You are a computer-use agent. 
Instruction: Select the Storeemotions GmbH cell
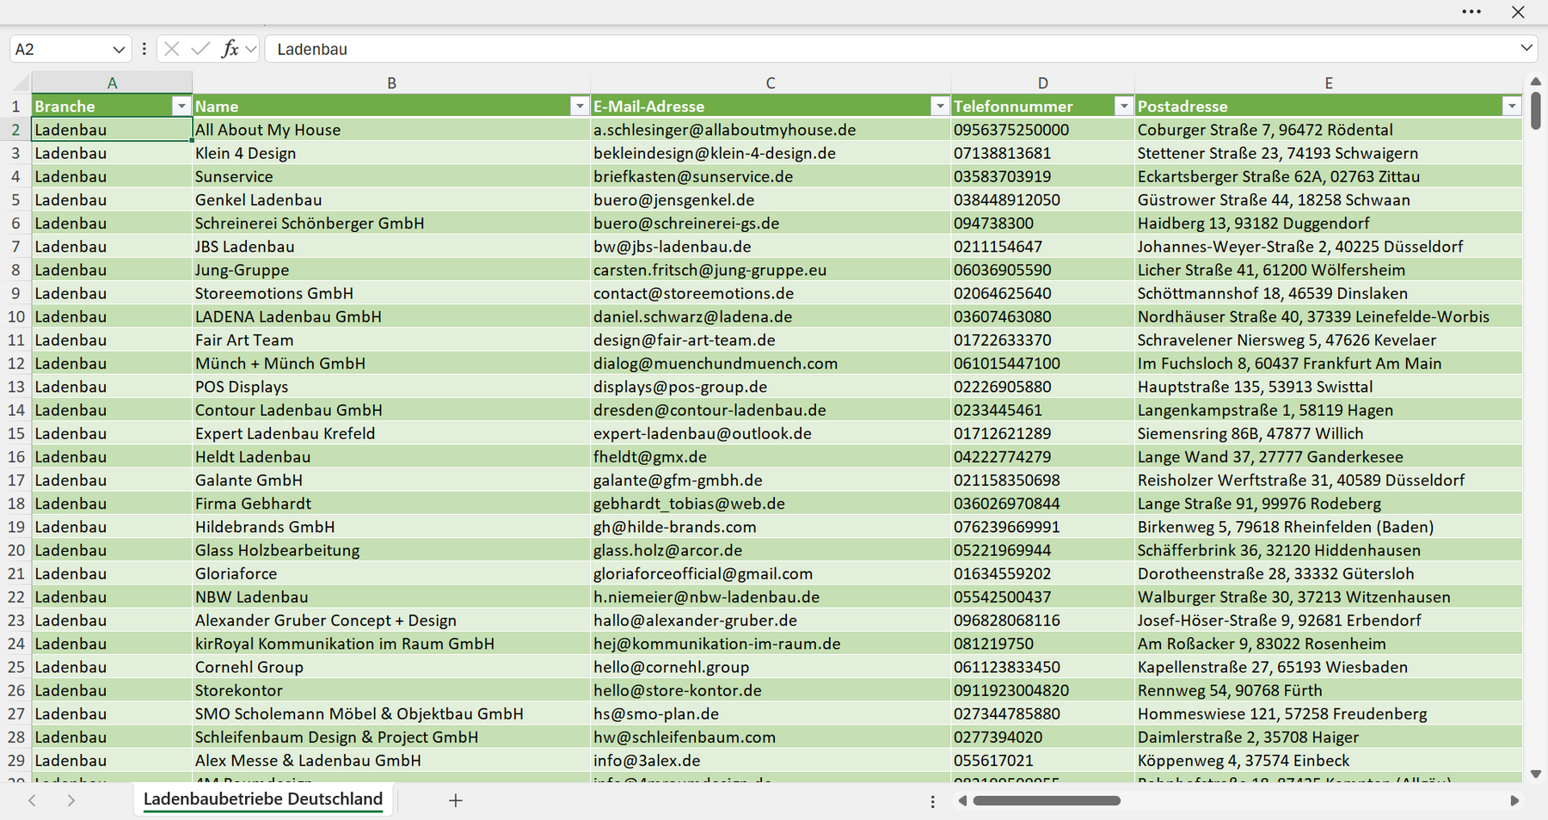[391, 293]
